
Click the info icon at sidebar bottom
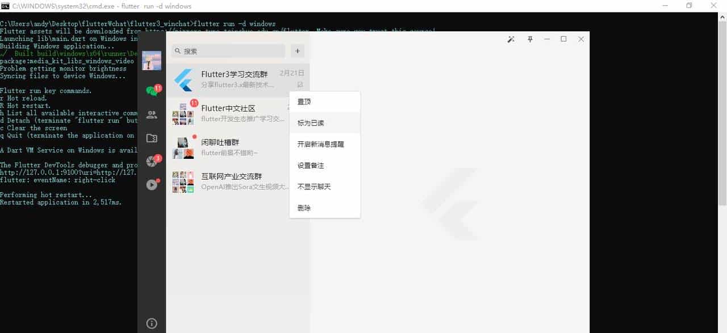(x=151, y=323)
